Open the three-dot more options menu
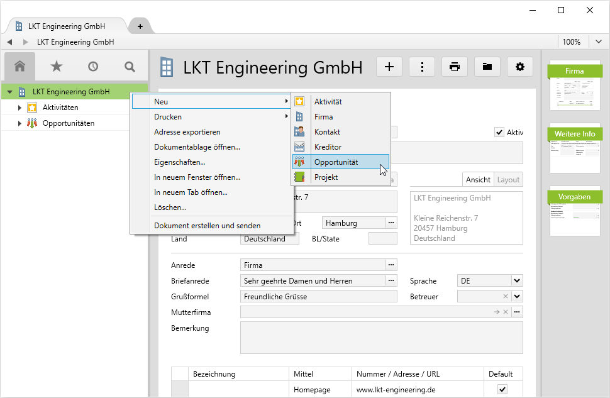The width and height of the screenshot is (610, 398). pyautogui.click(x=422, y=67)
